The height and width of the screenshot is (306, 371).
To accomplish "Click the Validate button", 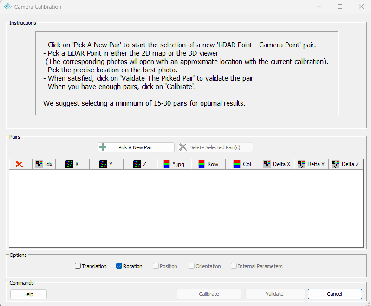I will (x=275, y=294).
